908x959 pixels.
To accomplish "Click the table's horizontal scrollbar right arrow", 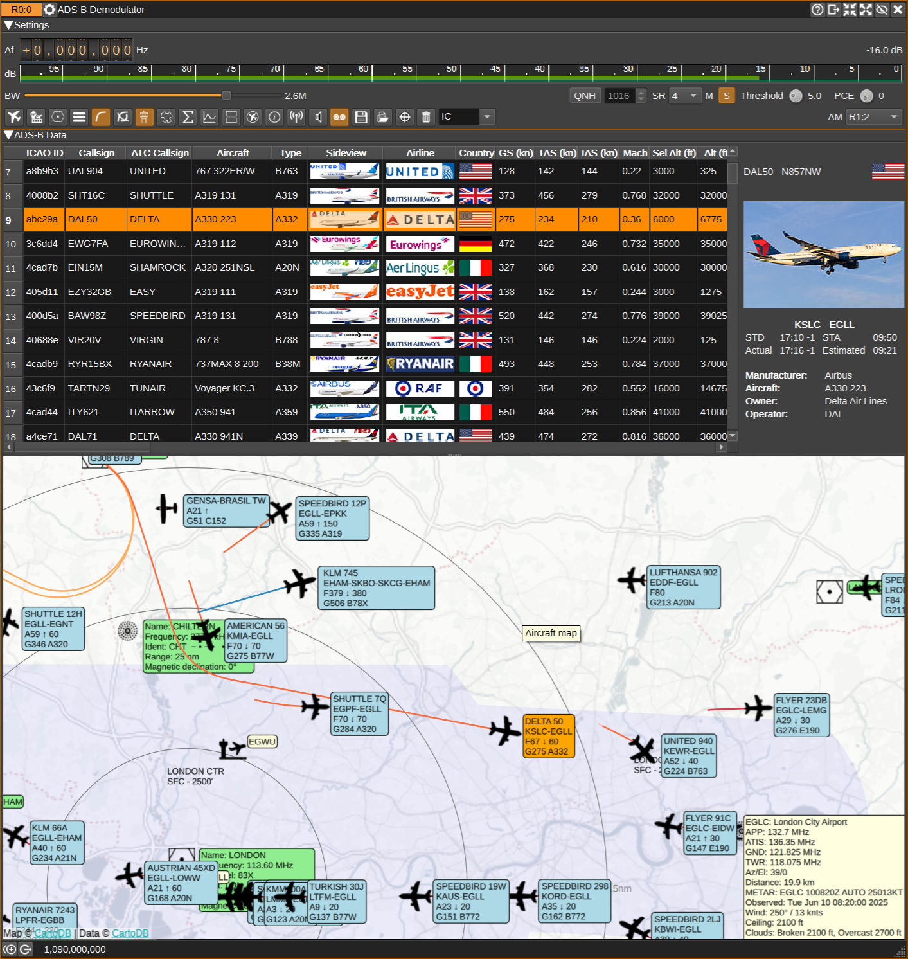I will [722, 447].
